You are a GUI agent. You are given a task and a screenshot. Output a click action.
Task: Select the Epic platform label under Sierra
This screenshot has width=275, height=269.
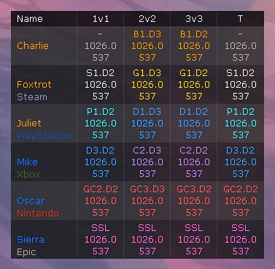(x=26, y=252)
